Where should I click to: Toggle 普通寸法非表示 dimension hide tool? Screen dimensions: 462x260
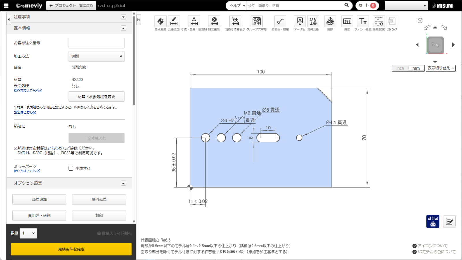click(x=235, y=21)
